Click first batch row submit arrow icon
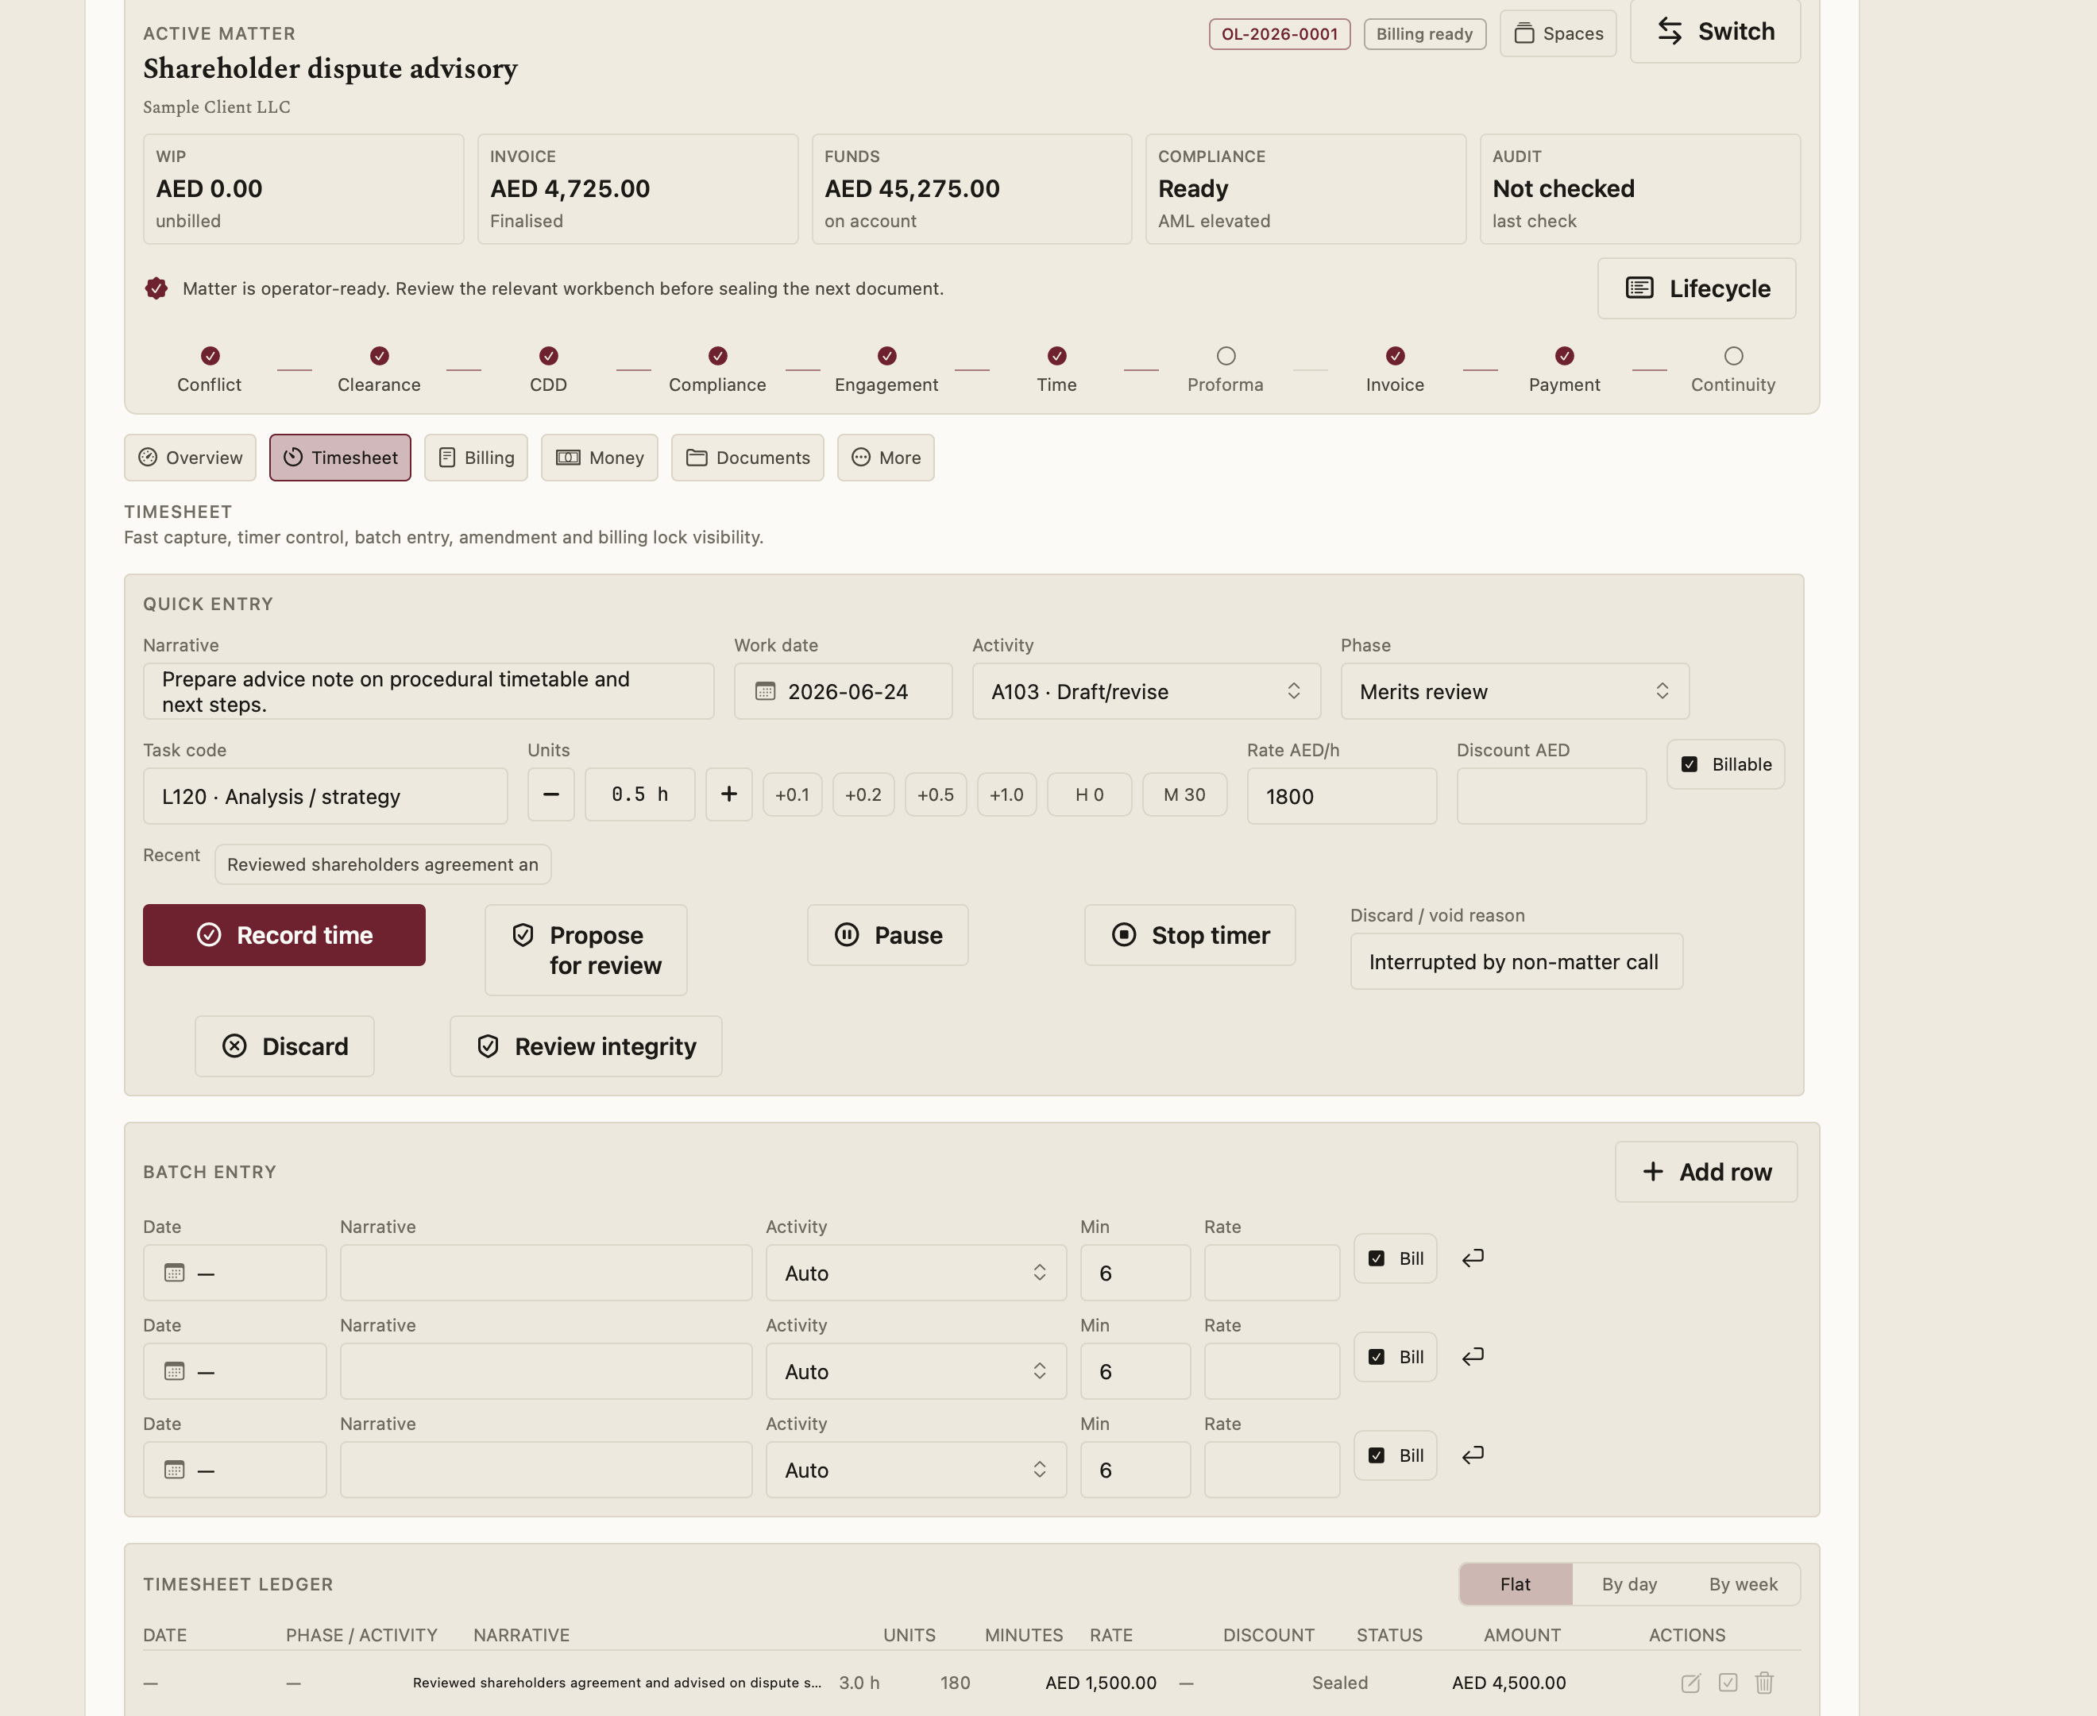 click(1473, 1258)
